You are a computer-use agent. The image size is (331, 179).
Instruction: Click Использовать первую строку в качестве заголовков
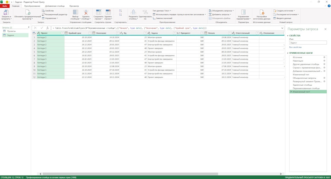(179, 14)
